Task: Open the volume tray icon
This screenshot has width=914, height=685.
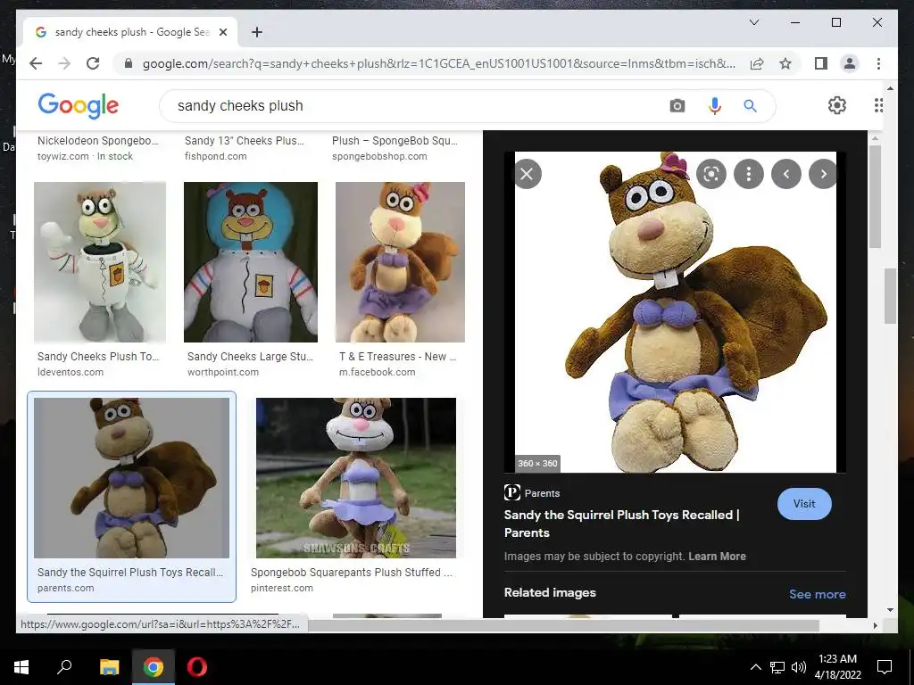Action: pyautogui.click(x=799, y=667)
